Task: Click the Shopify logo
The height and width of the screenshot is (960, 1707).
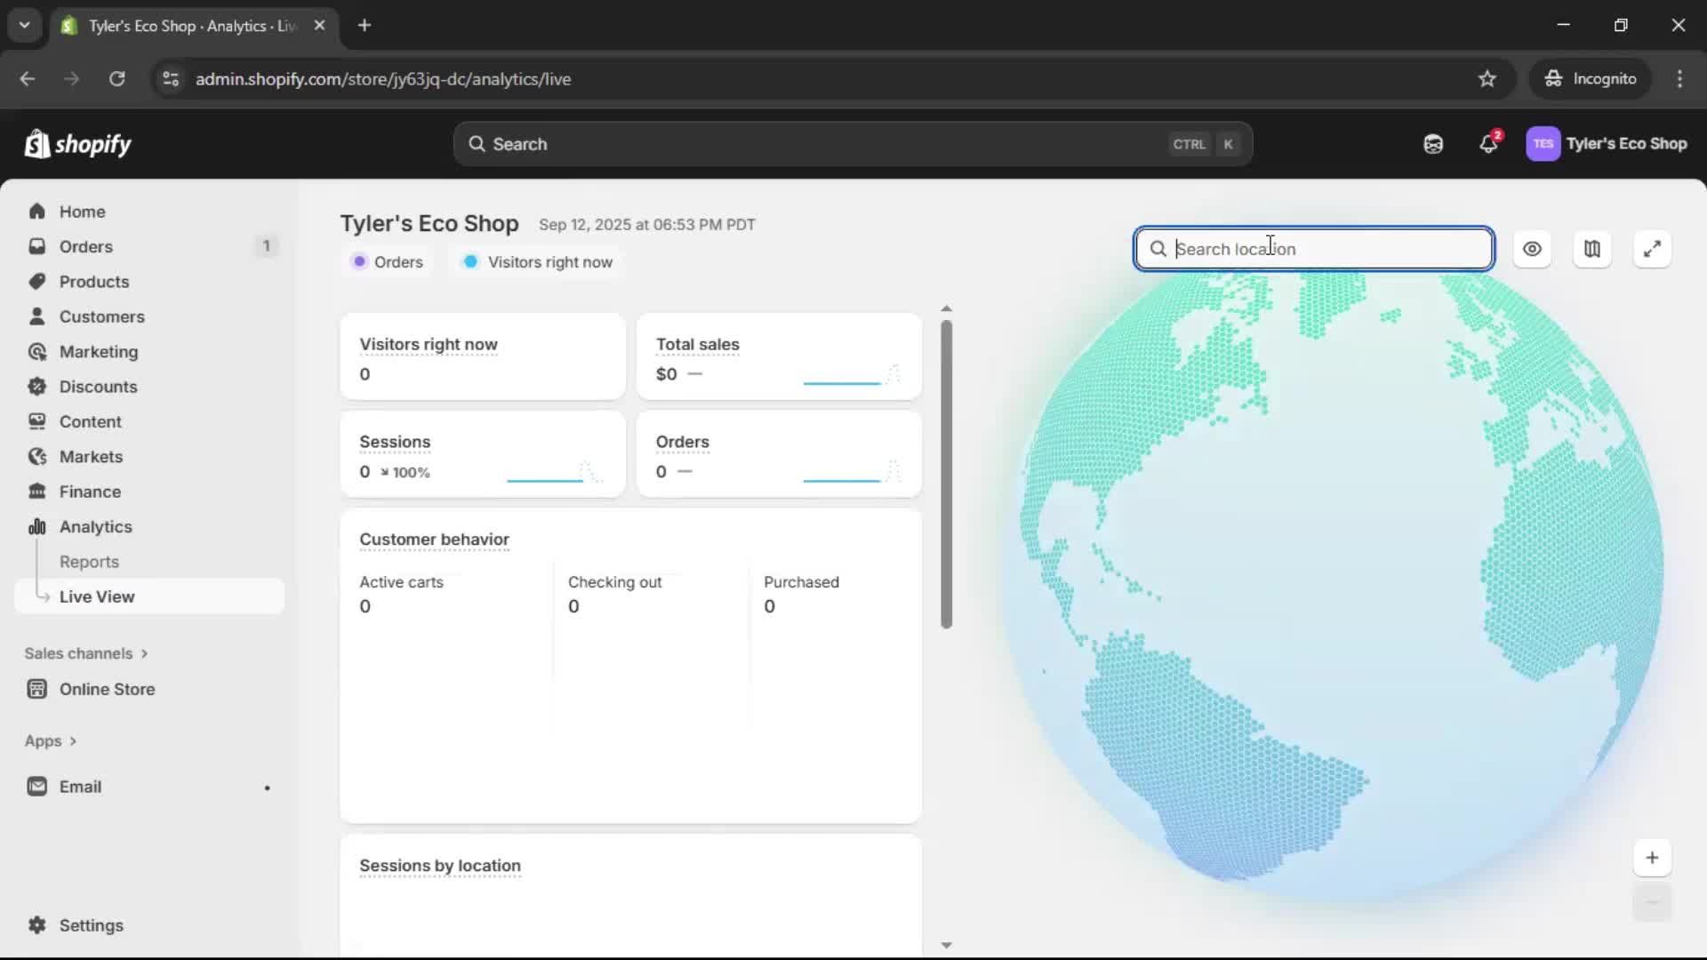Action: pyautogui.click(x=78, y=144)
